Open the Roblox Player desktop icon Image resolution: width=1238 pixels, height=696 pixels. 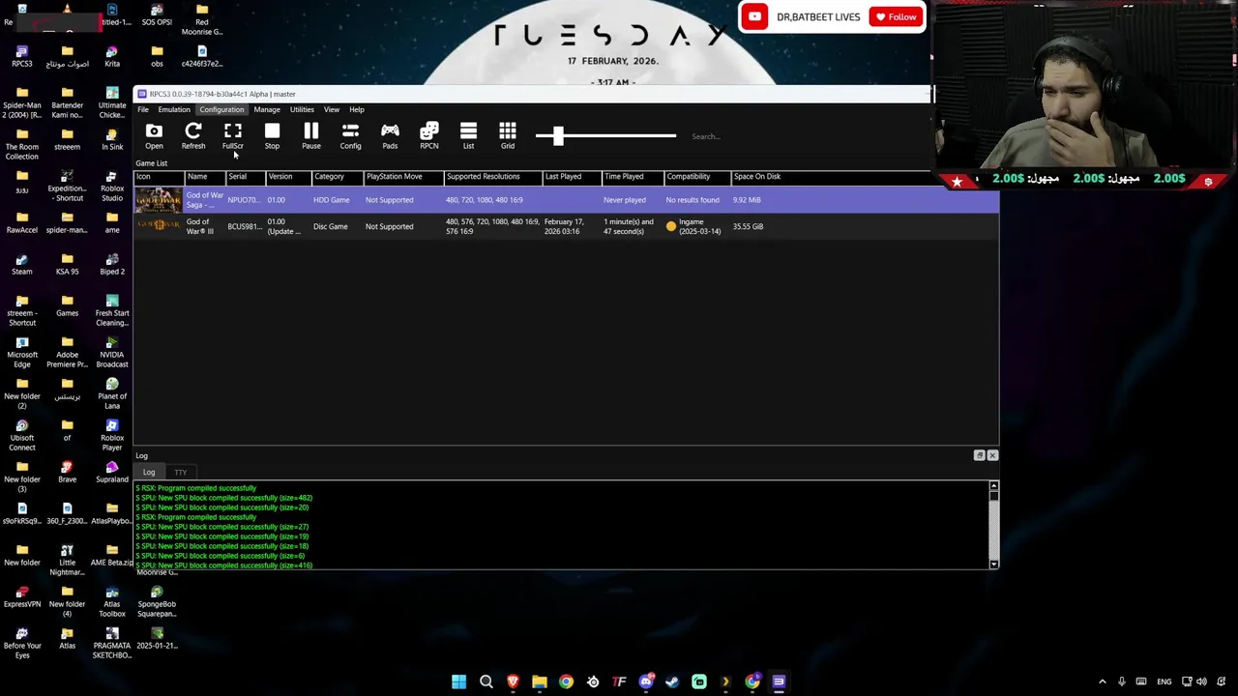tap(112, 435)
